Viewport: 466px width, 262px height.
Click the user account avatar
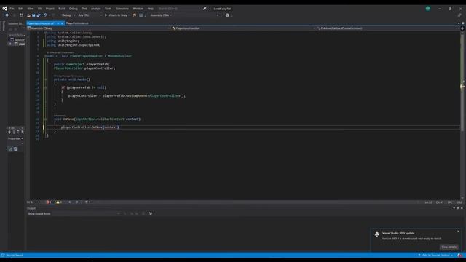[428, 9]
